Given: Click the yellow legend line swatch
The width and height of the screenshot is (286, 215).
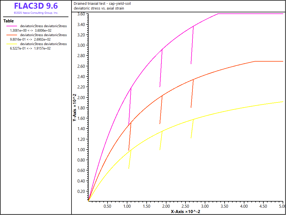Looking at the screenshot, I should [x=11, y=44].
